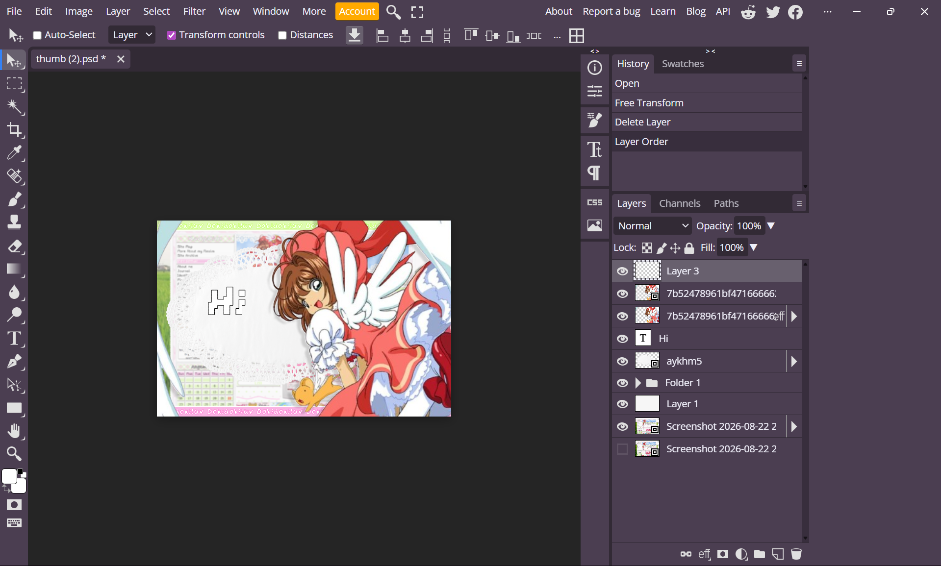Image resolution: width=941 pixels, height=566 pixels.
Task: Select the Hand tool
Action: pyautogui.click(x=14, y=431)
